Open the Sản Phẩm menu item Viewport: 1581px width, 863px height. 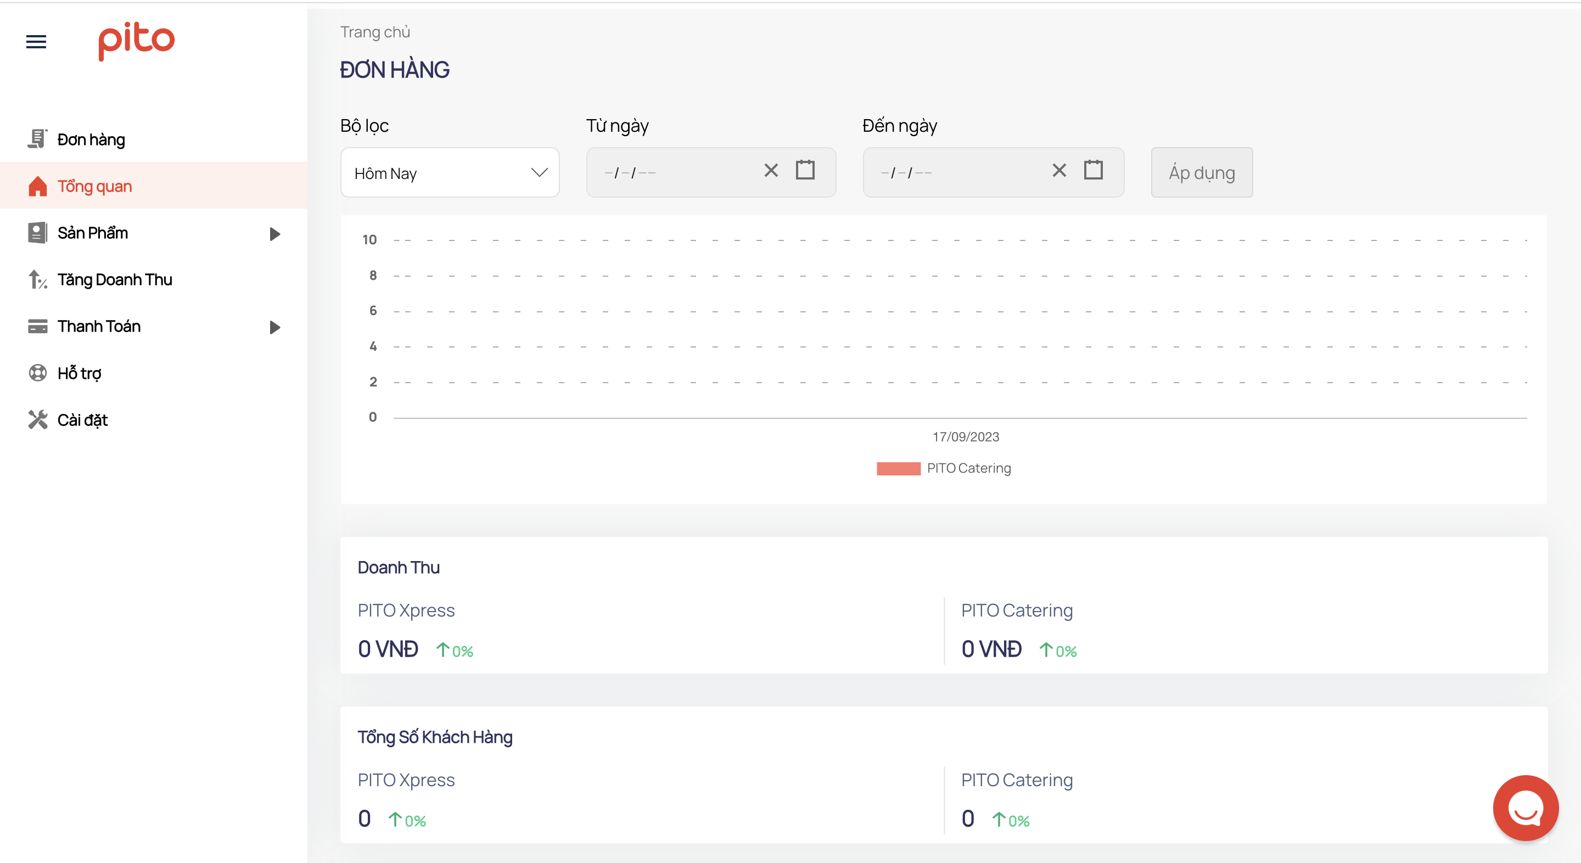pyautogui.click(x=154, y=233)
